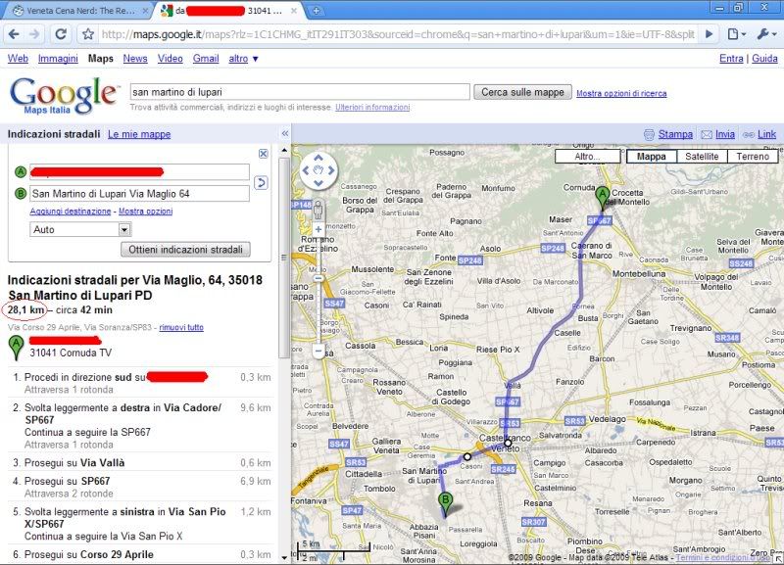The width and height of the screenshot is (784, 565).
Task: Expand the Altro... map layers menu
Action: 587,157
